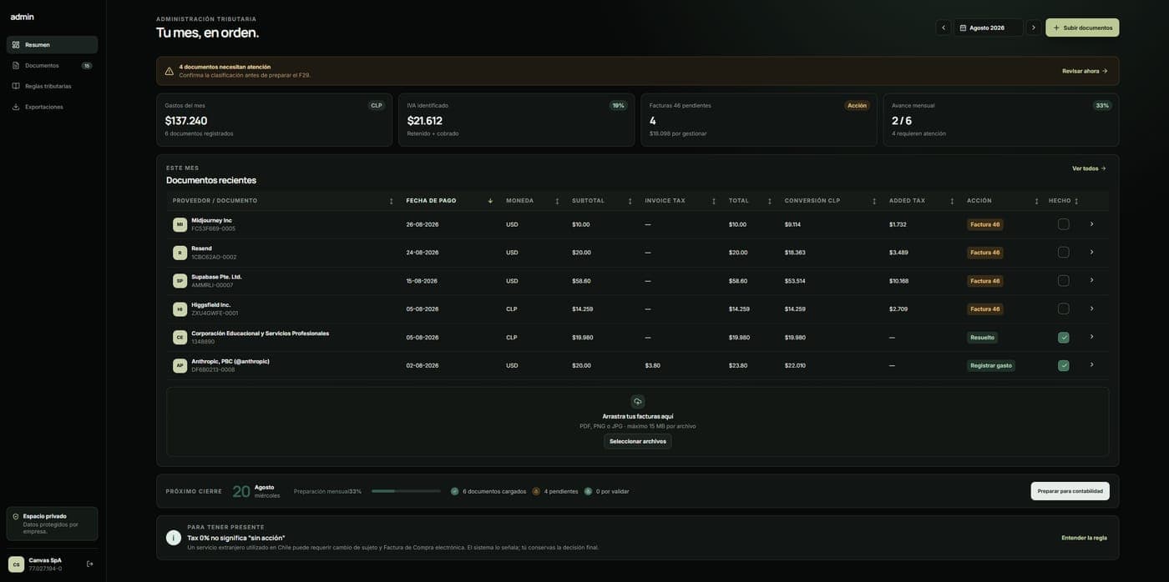Click Factura 46 badge for Supabase
The width and height of the screenshot is (1169, 582).
pos(984,281)
